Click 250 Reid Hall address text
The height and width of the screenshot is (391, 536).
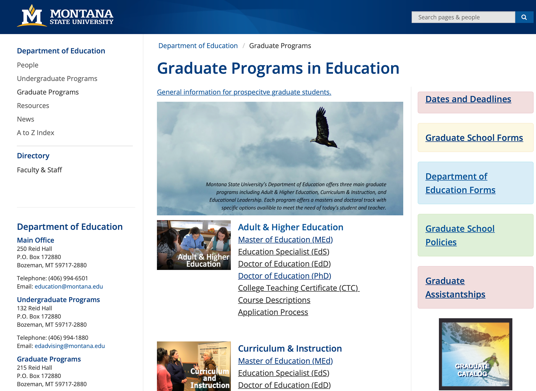click(x=34, y=249)
